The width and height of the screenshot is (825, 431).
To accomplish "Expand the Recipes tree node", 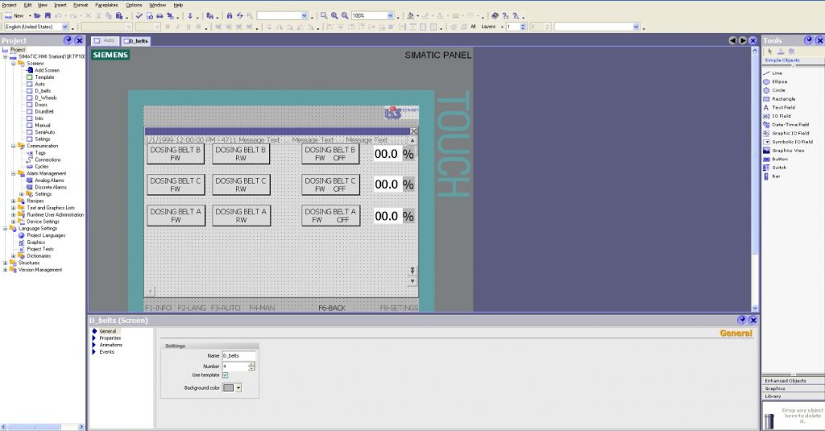I will [13, 201].
